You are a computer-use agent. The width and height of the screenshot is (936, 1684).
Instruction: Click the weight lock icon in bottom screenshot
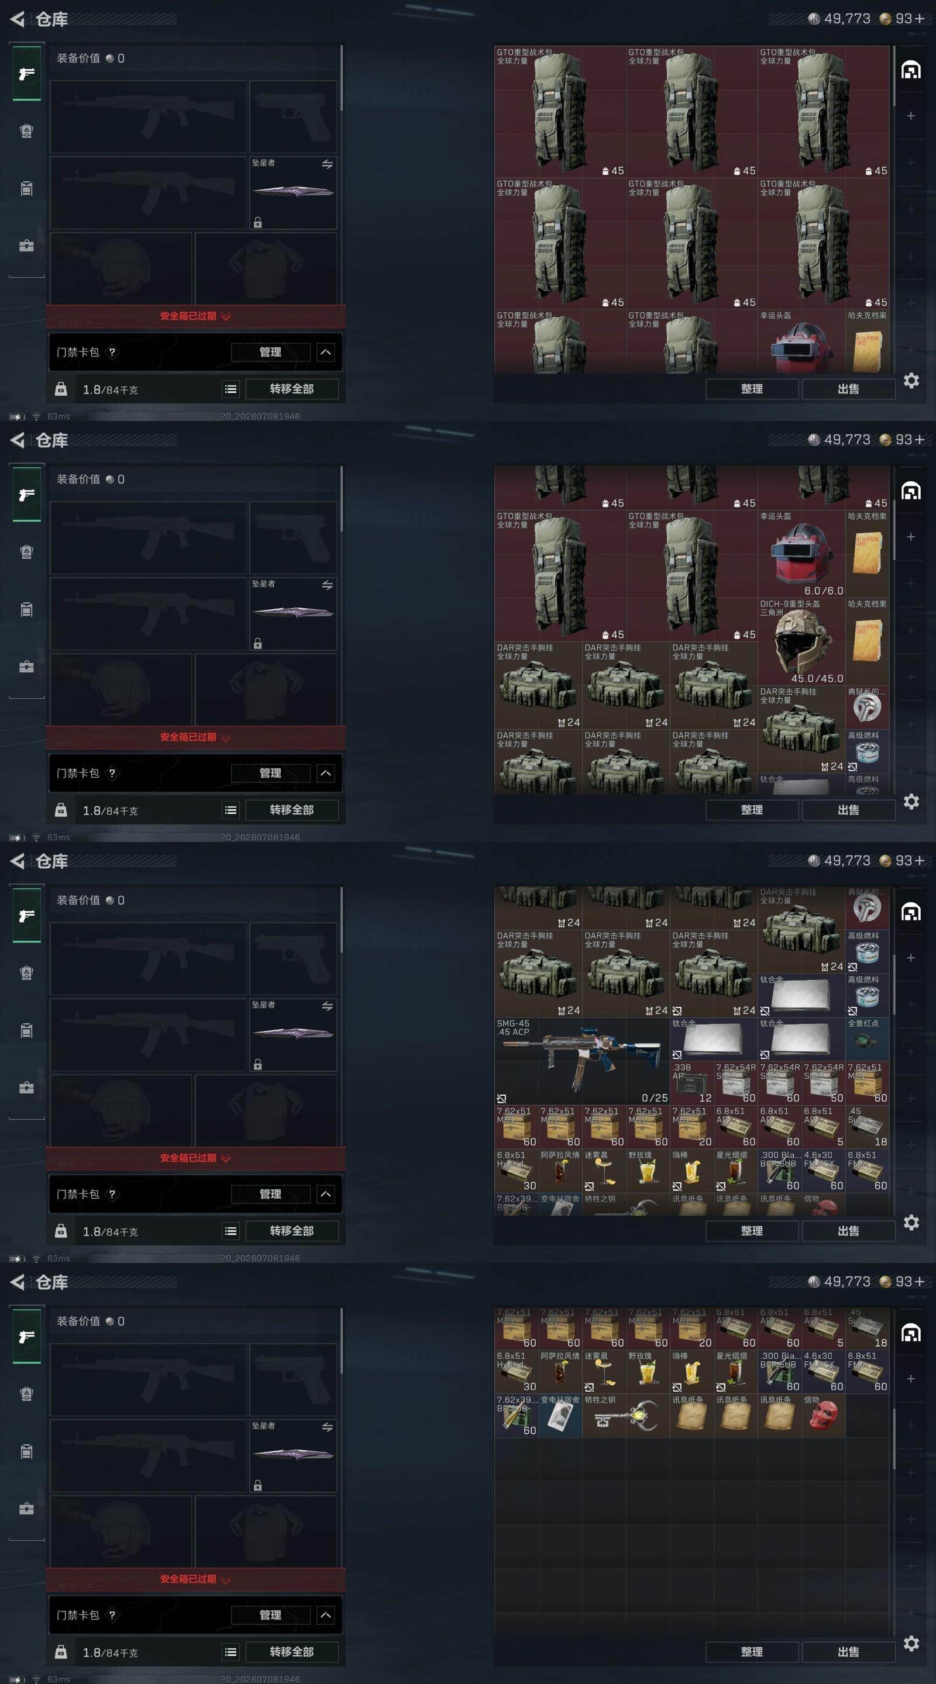[x=60, y=1652]
